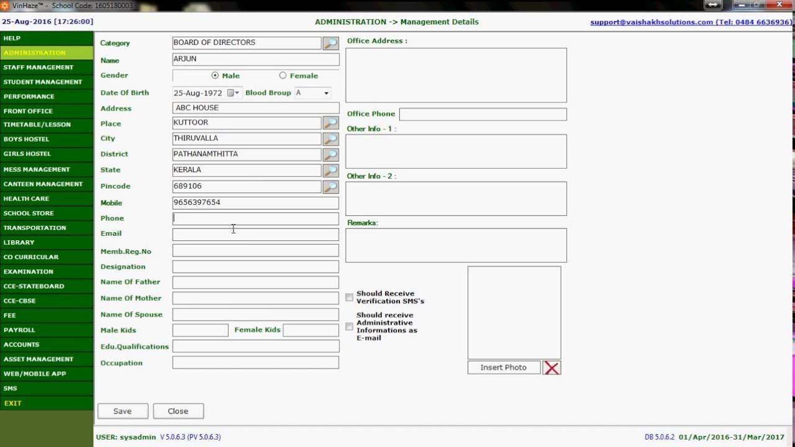Open the Date Of Birth calendar picker

[x=234, y=93]
